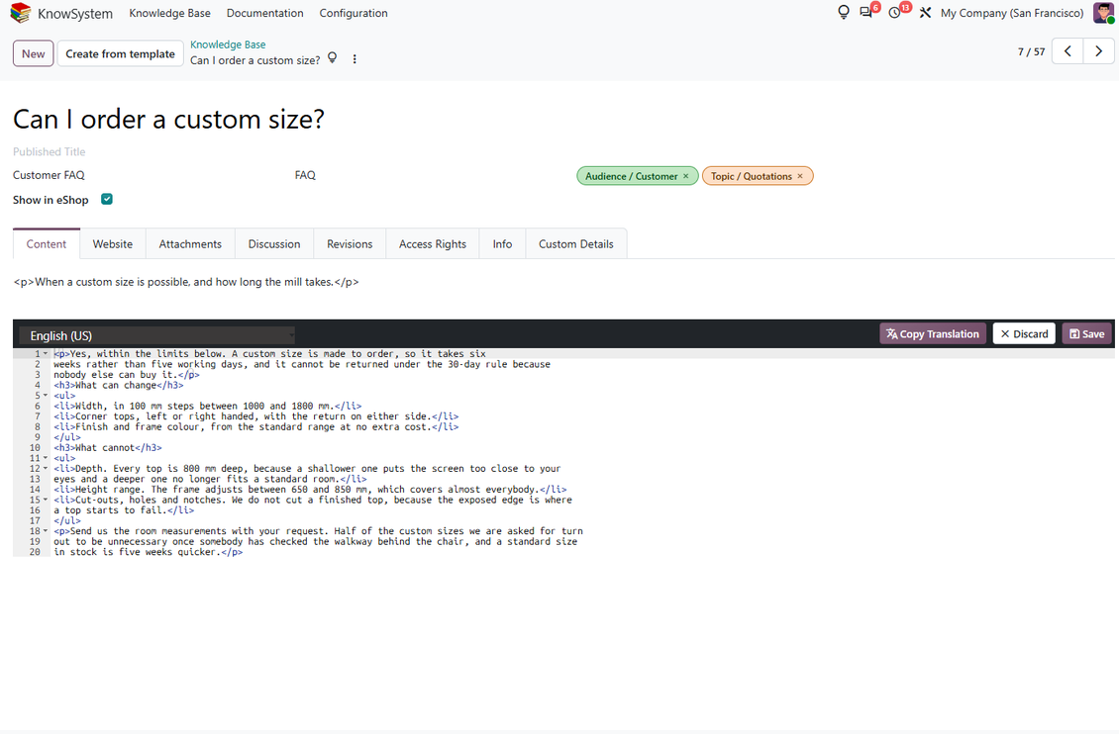Image resolution: width=1119 pixels, height=734 pixels.
Task: Open the English (US) language dropdown
Action: tap(157, 335)
